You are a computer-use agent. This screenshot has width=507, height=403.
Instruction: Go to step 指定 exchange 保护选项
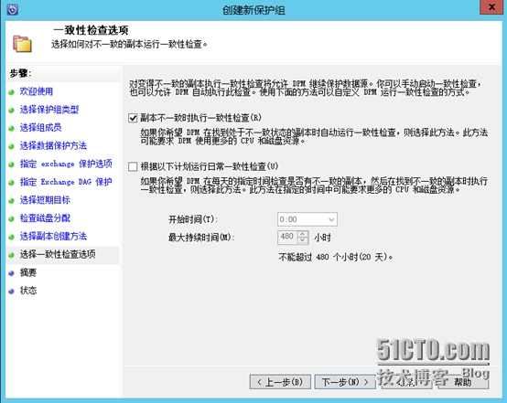(66, 164)
